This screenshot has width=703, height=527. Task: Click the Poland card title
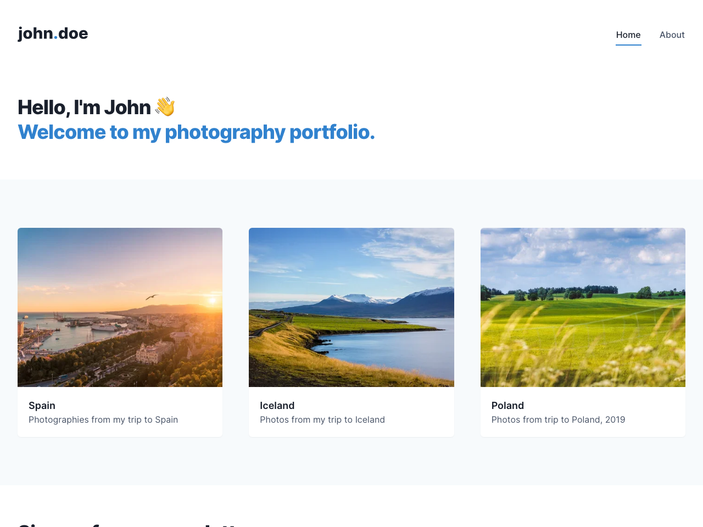507,405
